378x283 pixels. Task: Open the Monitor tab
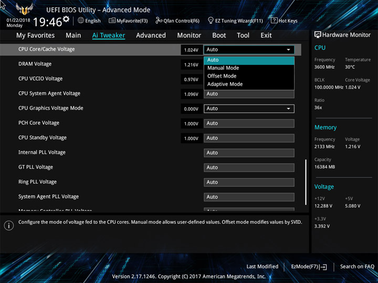point(189,36)
